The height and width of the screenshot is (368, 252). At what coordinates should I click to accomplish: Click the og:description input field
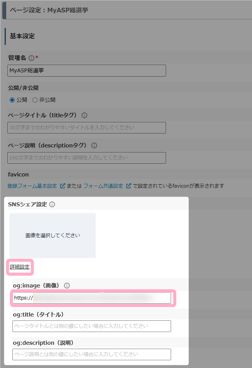coord(91,354)
